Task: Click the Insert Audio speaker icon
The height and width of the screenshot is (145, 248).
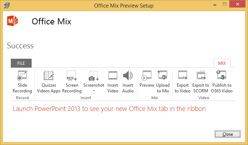Action: point(128,76)
